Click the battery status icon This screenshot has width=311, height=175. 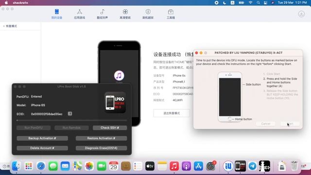click(242, 2)
